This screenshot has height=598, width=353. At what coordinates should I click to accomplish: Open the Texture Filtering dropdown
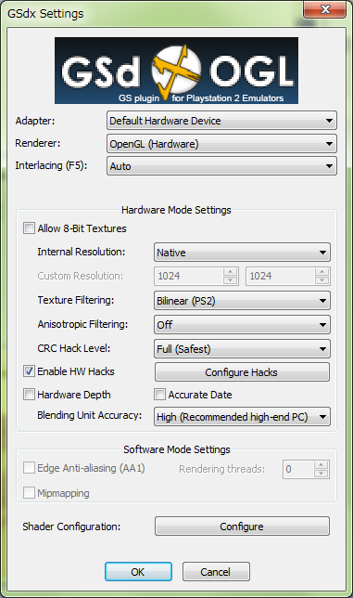(x=242, y=301)
